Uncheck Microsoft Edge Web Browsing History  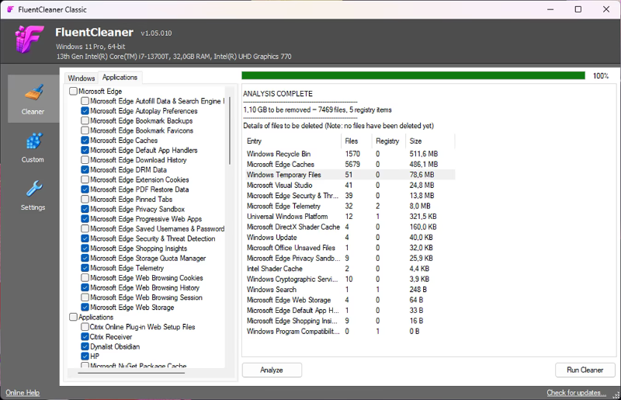(x=85, y=287)
